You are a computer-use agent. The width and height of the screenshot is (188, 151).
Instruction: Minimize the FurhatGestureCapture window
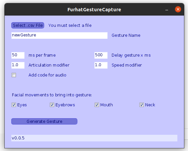click(x=167, y=10)
